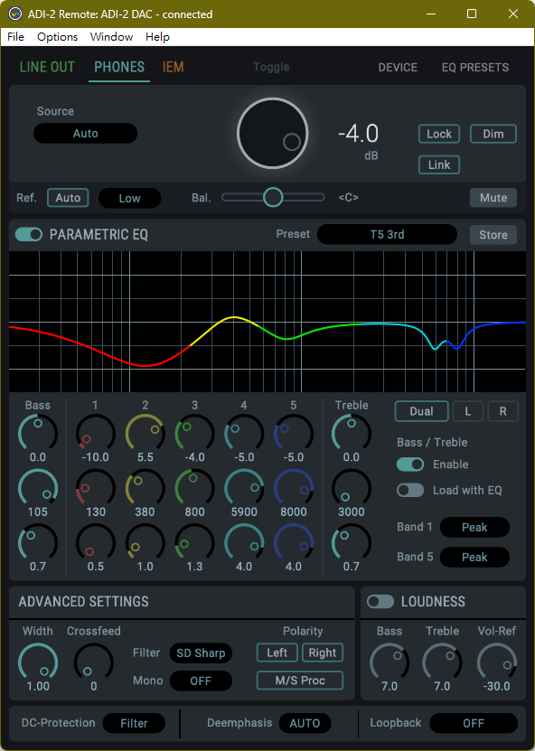The height and width of the screenshot is (751, 535).
Task: Click Loudness Bass knob in Loudness panel
Action: pyautogui.click(x=390, y=662)
